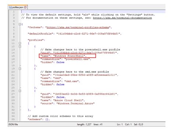Viewport: 174px width, 132px height.
Task: Click the guid value on line 14
Action: (x=85, y=53)
